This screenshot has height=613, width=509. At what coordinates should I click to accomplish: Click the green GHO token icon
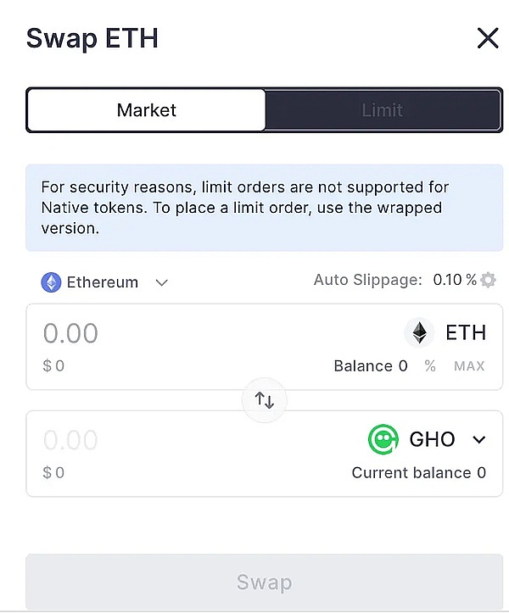pyautogui.click(x=383, y=439)
